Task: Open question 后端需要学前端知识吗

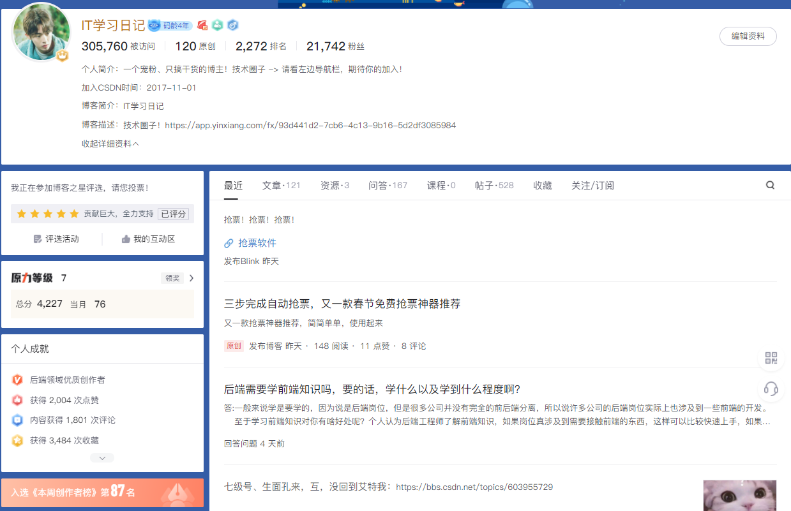Action: pyautogui.click(x=373, y=389)
